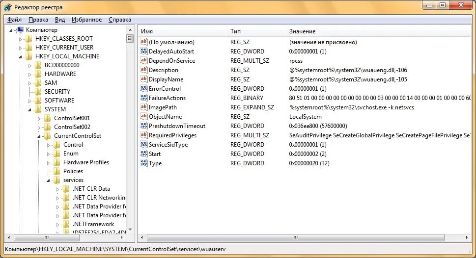Click the Компьютер computer icon in tree
The width and height of the screenshot is (476, 258).
point(20,30)
